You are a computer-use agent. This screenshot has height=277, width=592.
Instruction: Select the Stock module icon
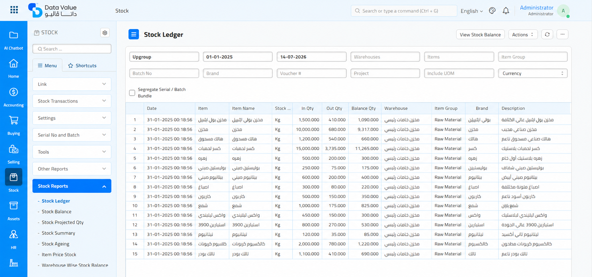14,177
